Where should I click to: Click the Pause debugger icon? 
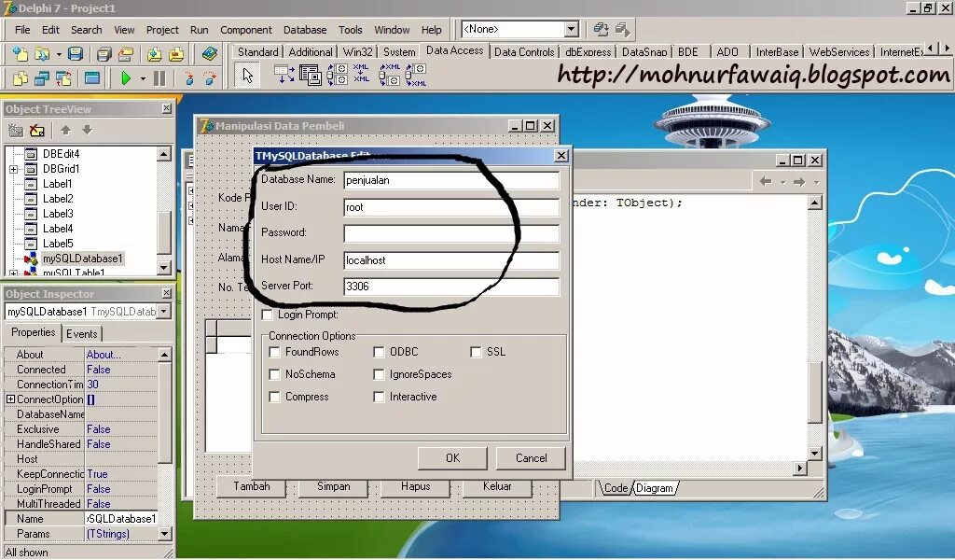coord(159,78)
